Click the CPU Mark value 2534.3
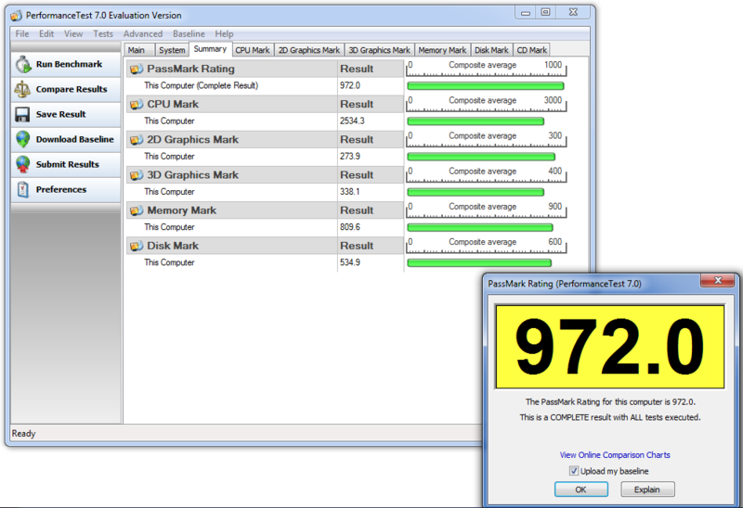 pyautogui.click(x=352, y=121)
